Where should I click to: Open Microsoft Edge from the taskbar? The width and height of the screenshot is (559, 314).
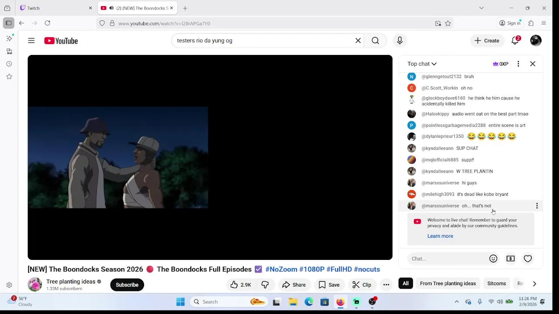pos(309,302)
